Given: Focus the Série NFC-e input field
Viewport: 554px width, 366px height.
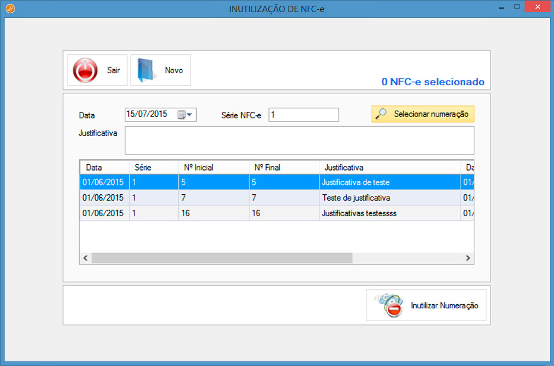Looking at the screenshot, I should coord(304,115).
